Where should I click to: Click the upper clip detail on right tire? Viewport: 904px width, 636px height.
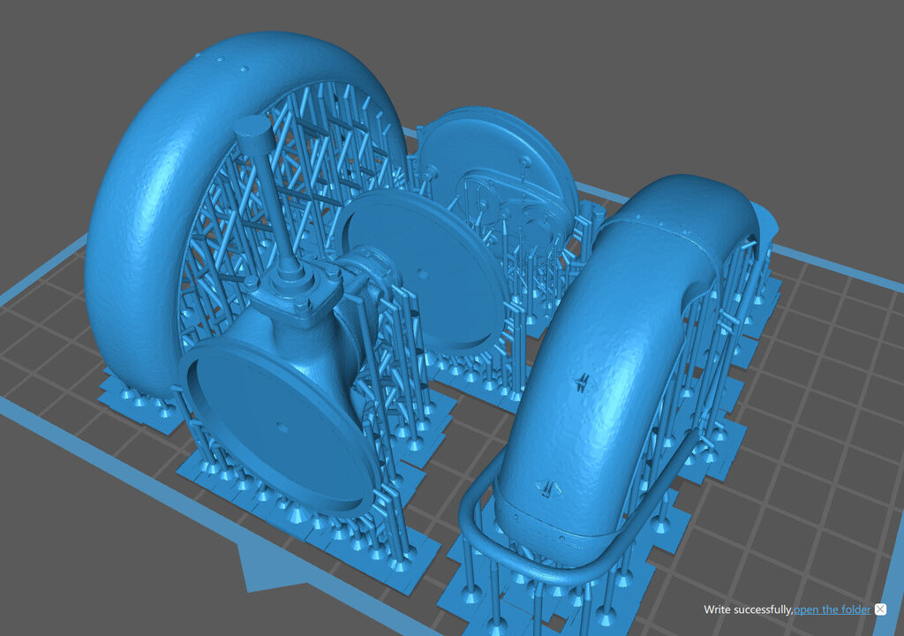coord(581,381)
